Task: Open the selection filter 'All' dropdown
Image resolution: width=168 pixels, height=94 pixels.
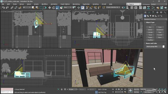Action: pos(27,7)
